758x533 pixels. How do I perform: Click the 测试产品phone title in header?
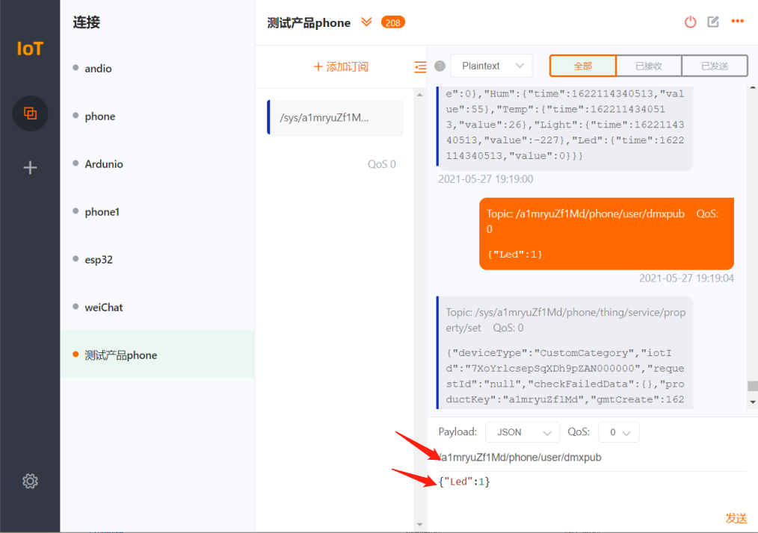tap(309, 22)
